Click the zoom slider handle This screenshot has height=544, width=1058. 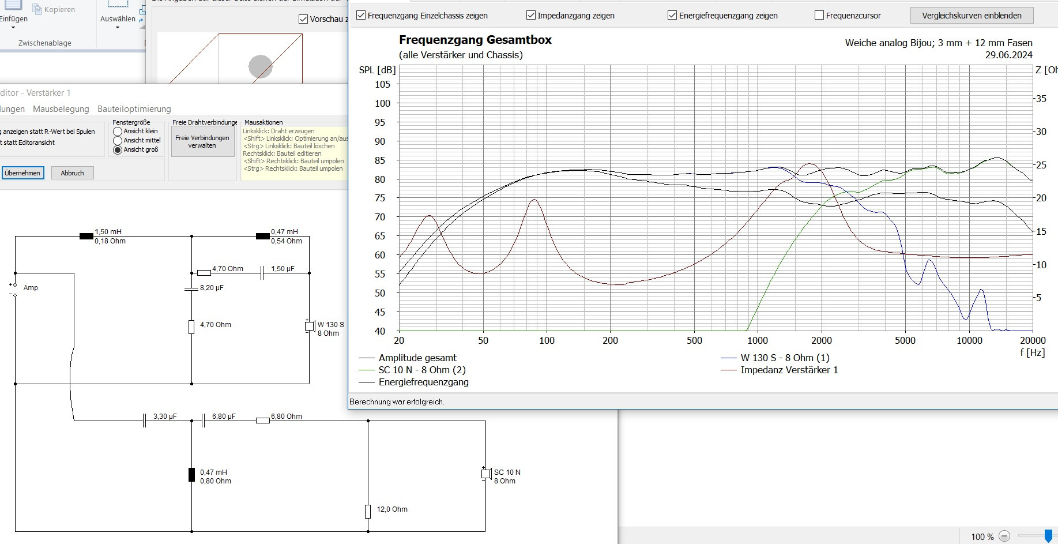point(1048,537)
